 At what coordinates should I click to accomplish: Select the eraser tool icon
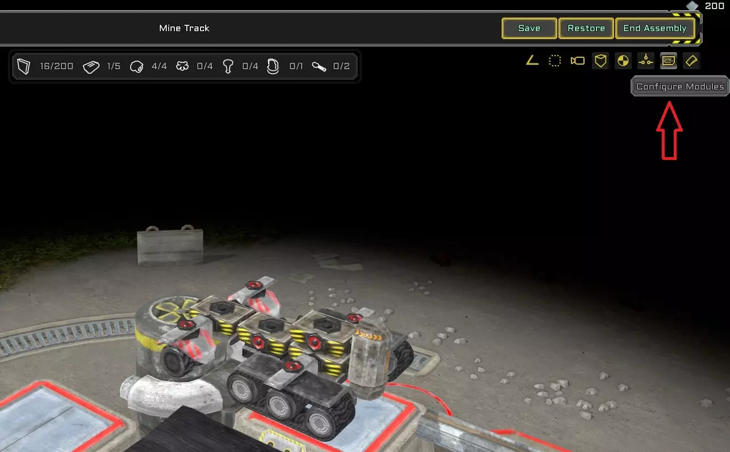(x=691, y=61)
